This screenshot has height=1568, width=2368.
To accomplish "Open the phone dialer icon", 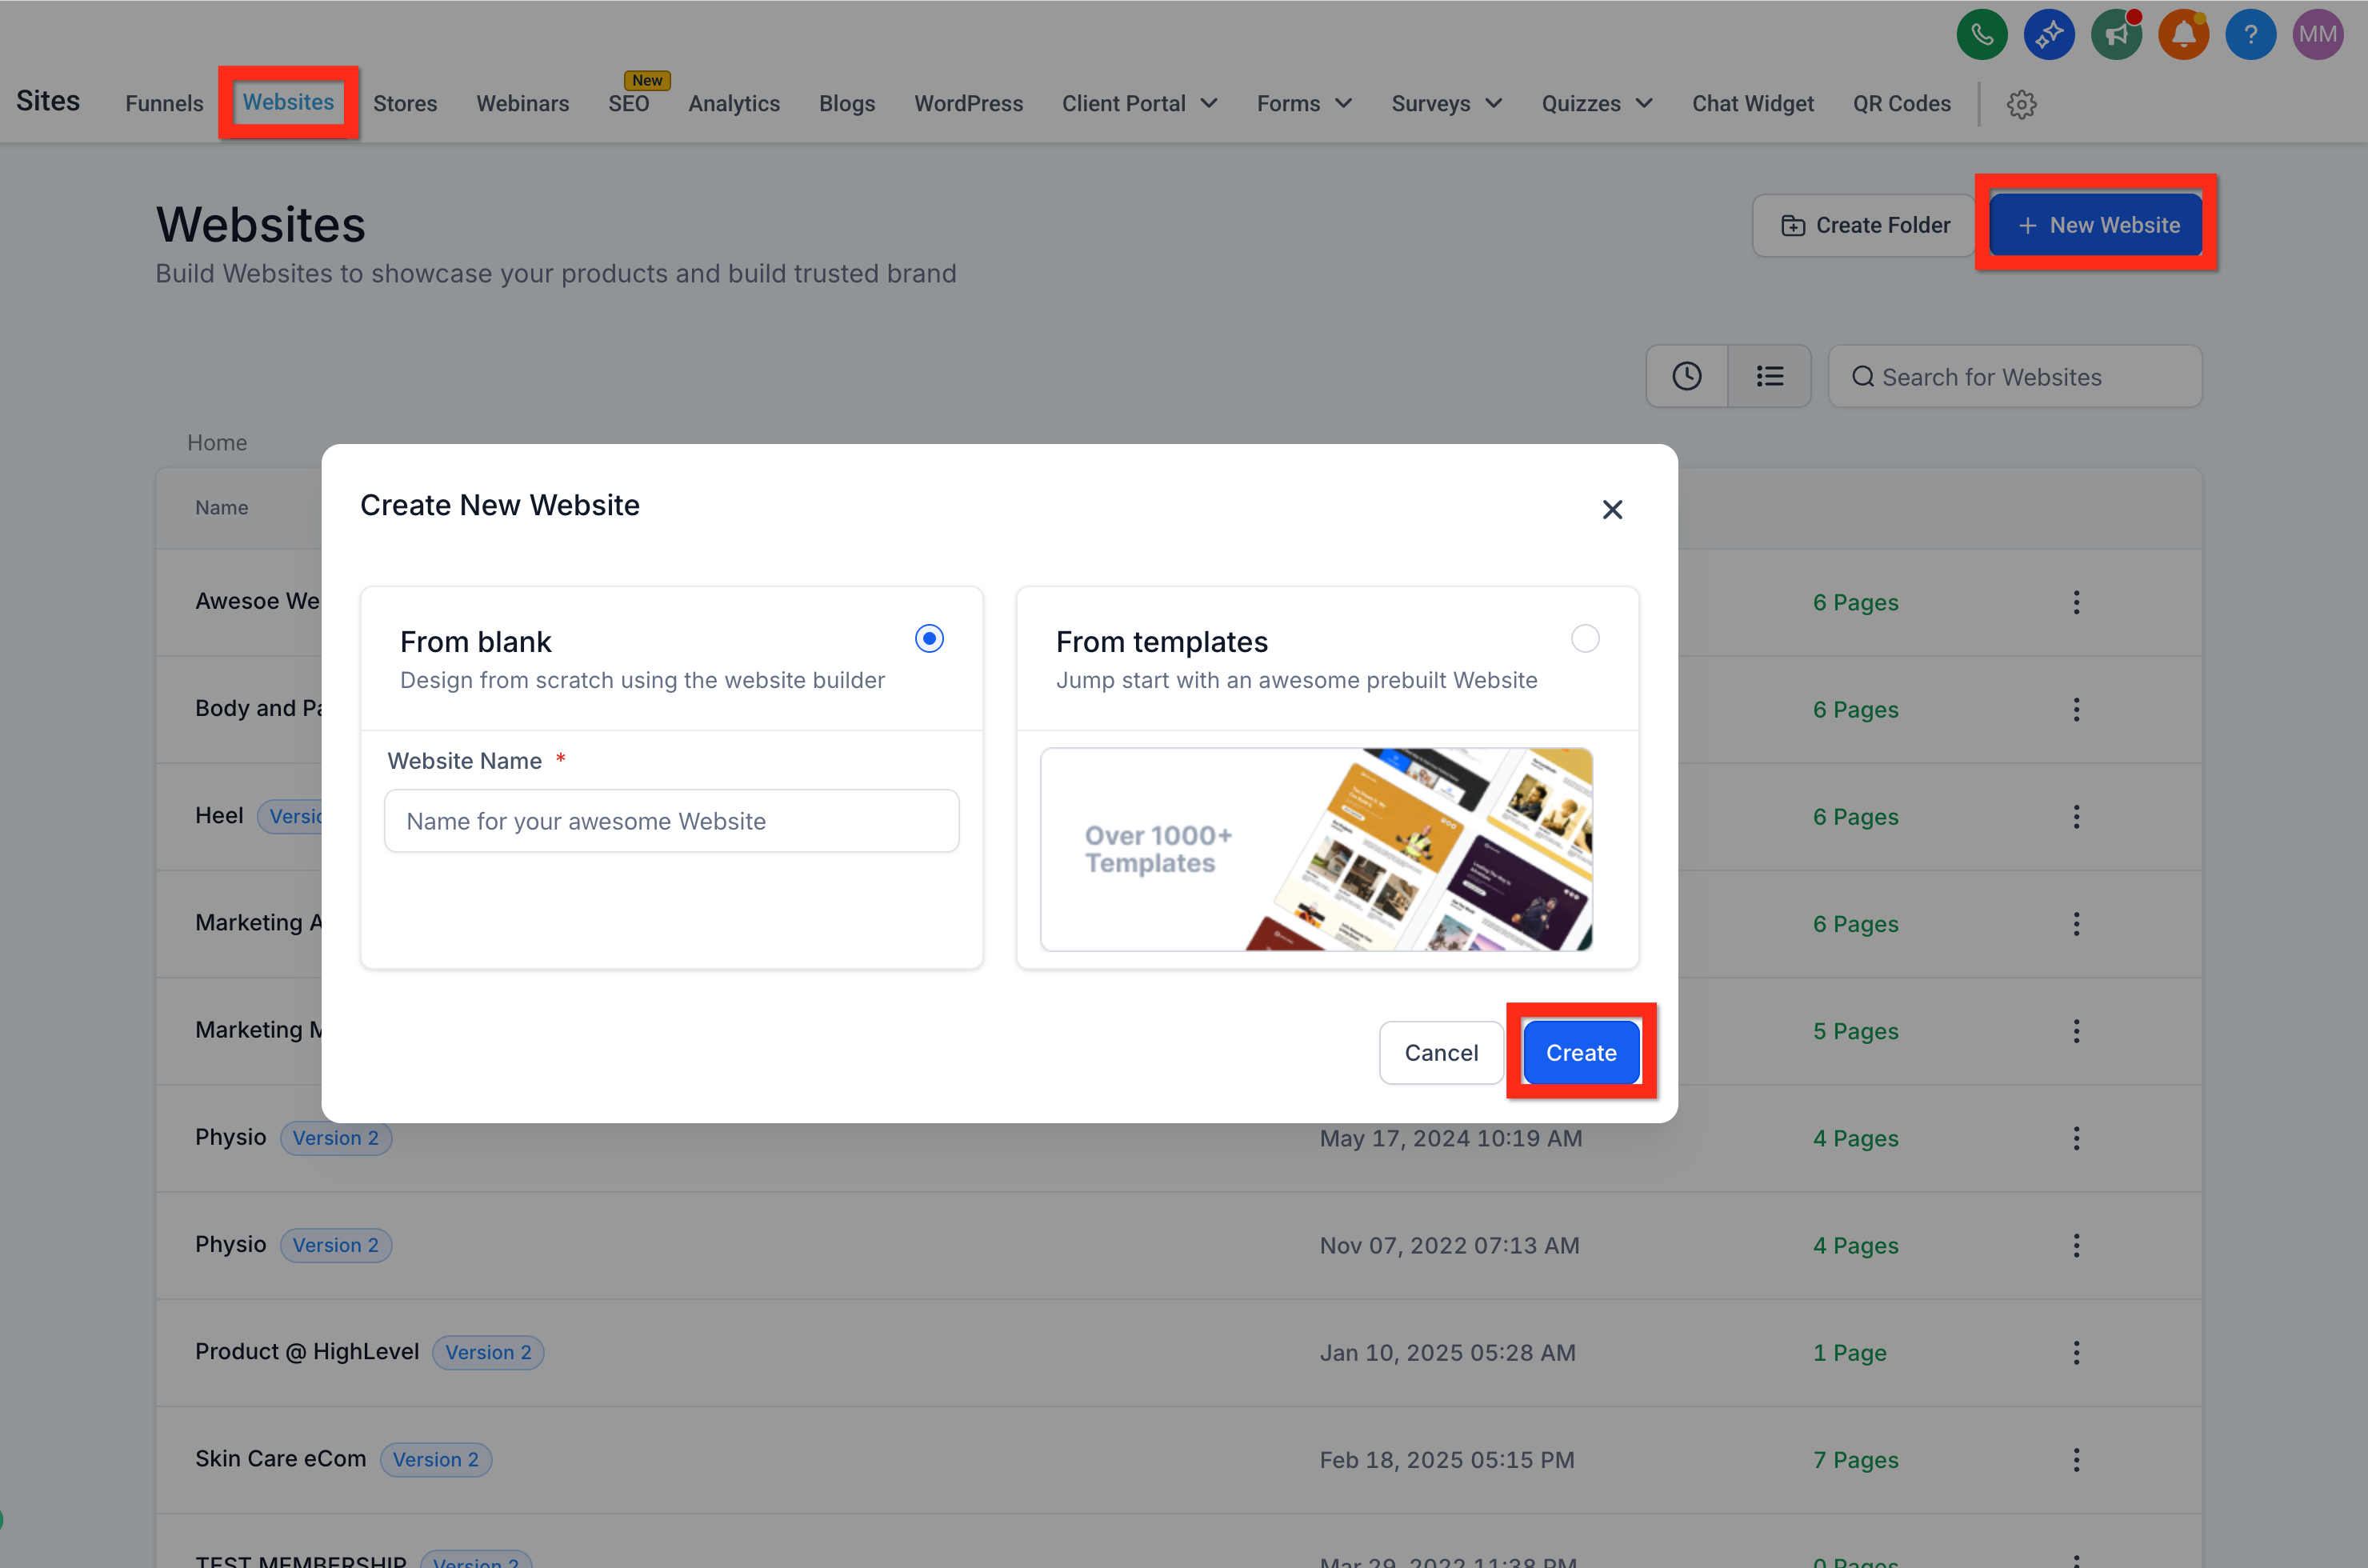I will click(1982, 33).
